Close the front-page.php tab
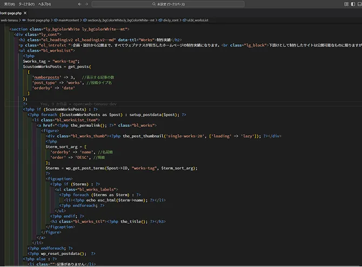 point(25,13)
